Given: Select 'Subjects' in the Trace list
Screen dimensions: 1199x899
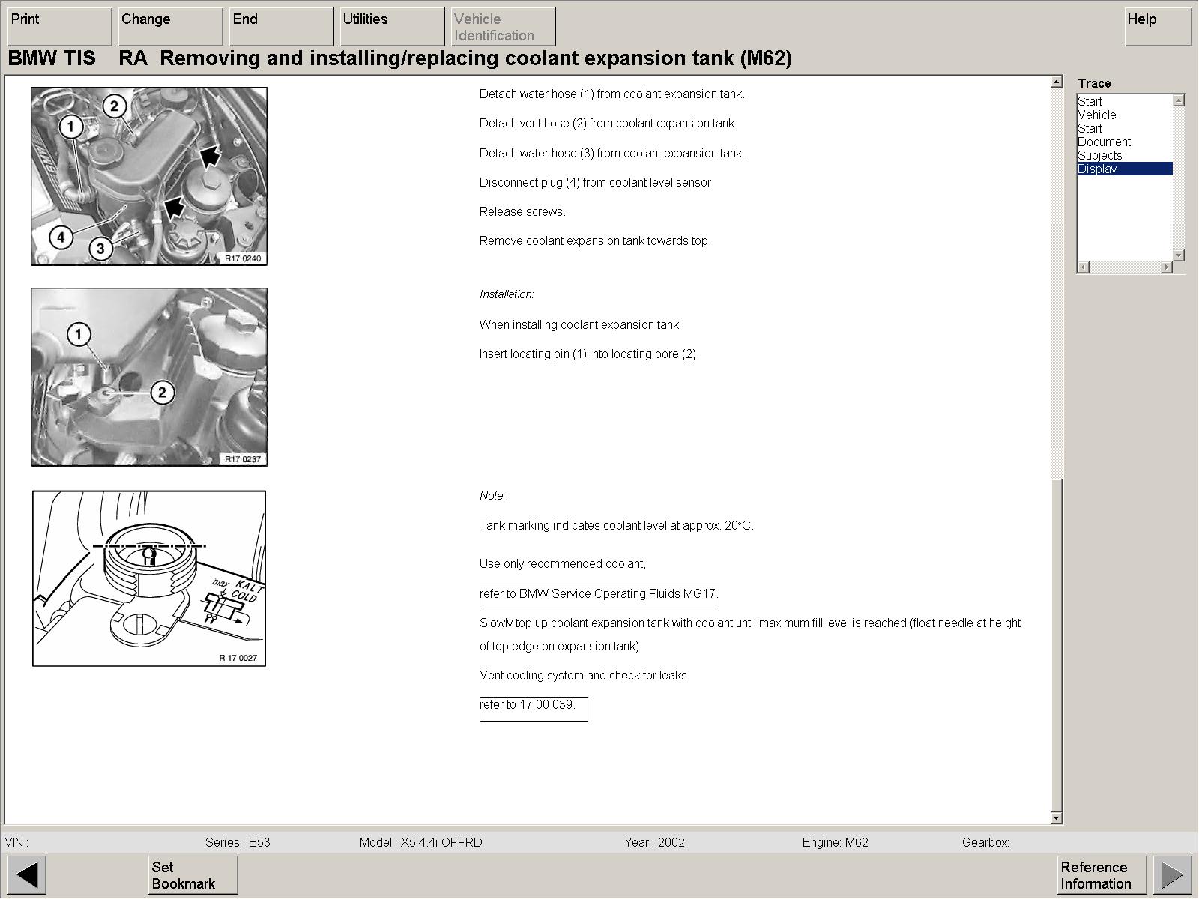Looking at the screenshot, I should [1099, 156].
